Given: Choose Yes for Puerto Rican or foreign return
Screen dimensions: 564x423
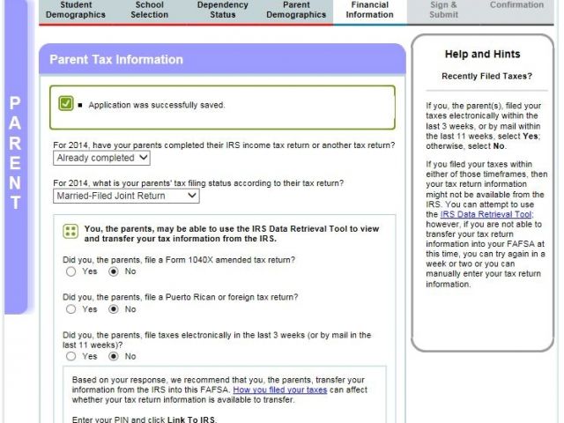Looking at the screenshot, I should [71, 309].
